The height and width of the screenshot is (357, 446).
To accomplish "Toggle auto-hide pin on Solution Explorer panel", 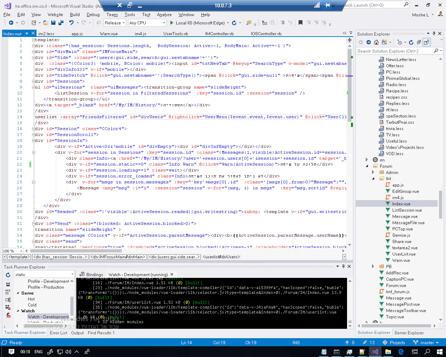I will [x=434, y=34].
